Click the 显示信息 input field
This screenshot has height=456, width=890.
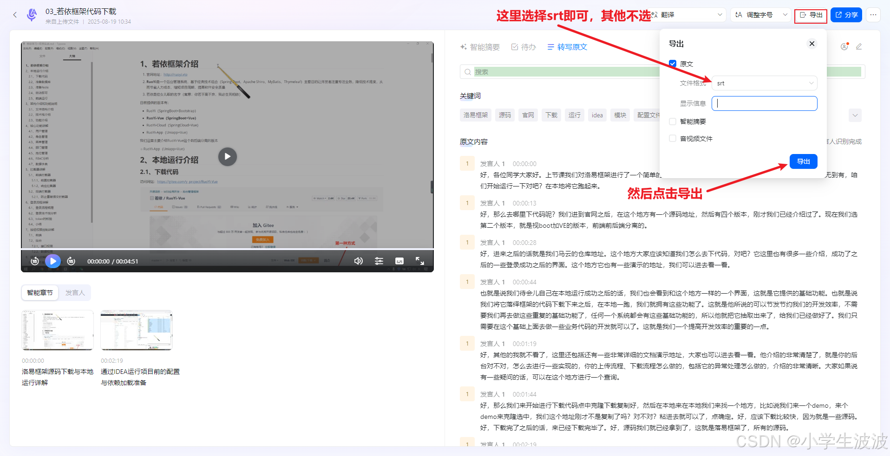[x=765, y=103]
